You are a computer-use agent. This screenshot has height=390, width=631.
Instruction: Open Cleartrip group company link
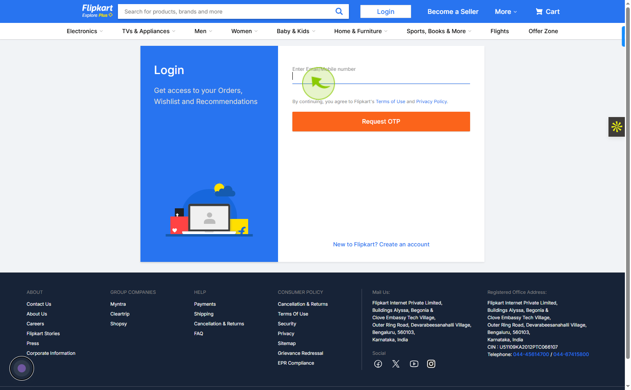(120, 314)
